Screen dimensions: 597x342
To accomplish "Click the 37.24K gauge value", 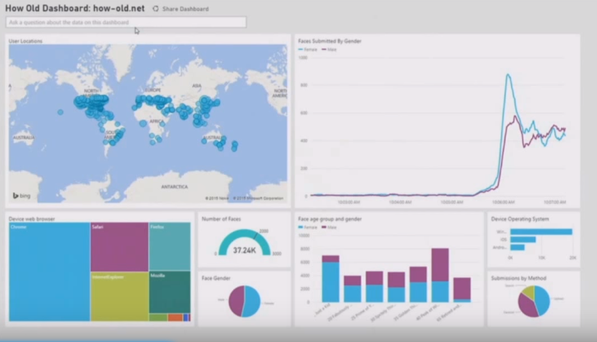I will click(x=245, y=250).
